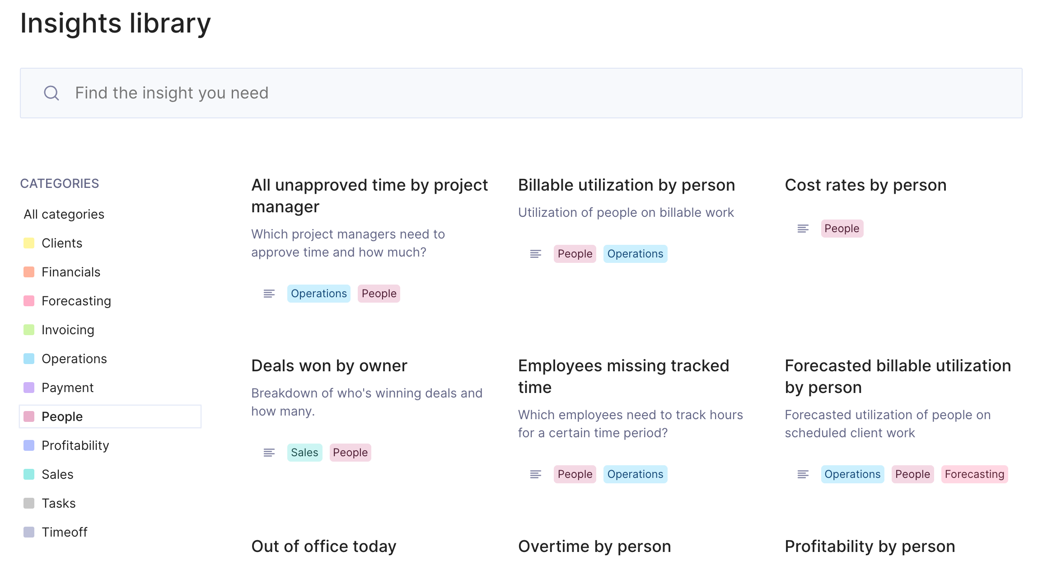This screenshot has width=1038, height=561.
Task: Click the report icon under Billable utilization
Action: (x=536, y=254)
